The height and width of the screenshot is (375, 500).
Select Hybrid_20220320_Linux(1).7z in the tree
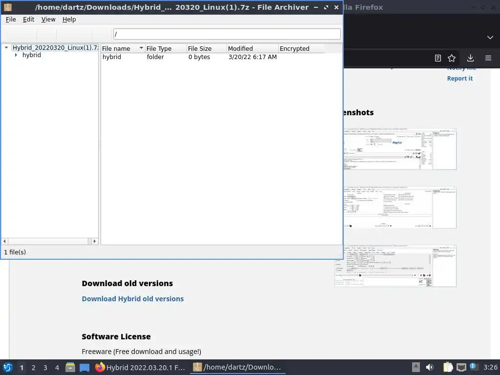coord(55,47)
